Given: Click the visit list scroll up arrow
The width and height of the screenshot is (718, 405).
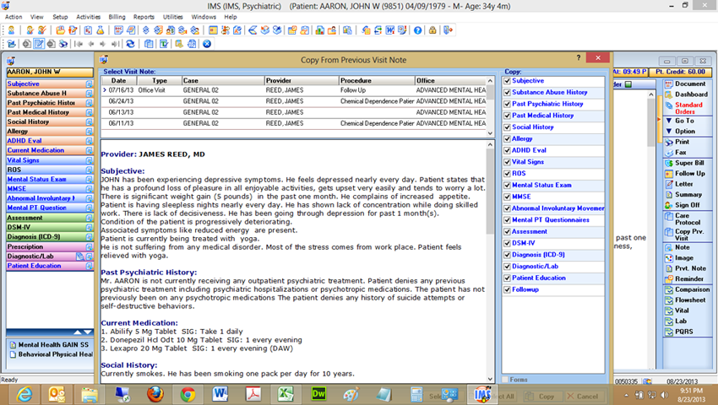Looking at the screenshot, I should (x=491, y=81).
